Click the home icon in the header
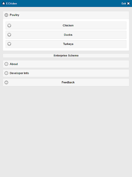 pyautogui.click(x=4, y=3)
